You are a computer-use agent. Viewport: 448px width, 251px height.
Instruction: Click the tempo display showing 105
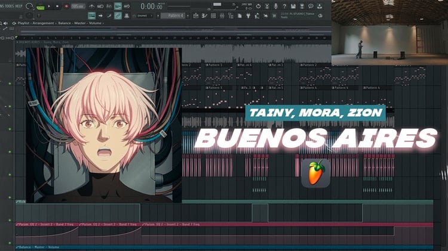(78, 6)
